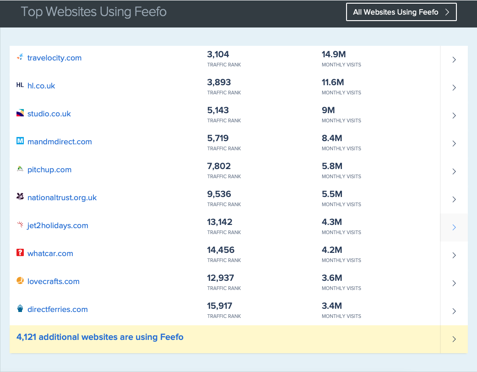Select the 14.9M monthly visits value
This screenshot has height=372, width=477.
334,55
